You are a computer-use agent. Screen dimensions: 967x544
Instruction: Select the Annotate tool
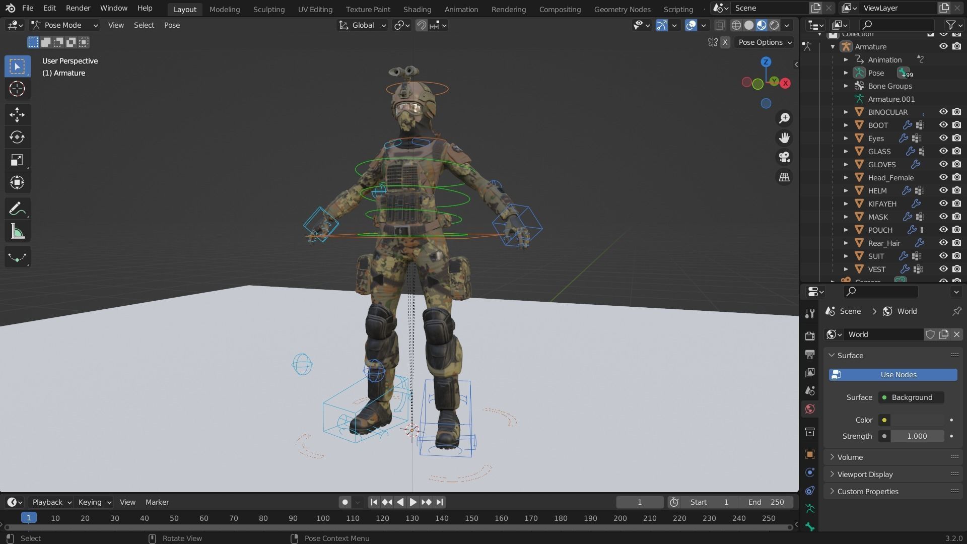coord(17,209)
